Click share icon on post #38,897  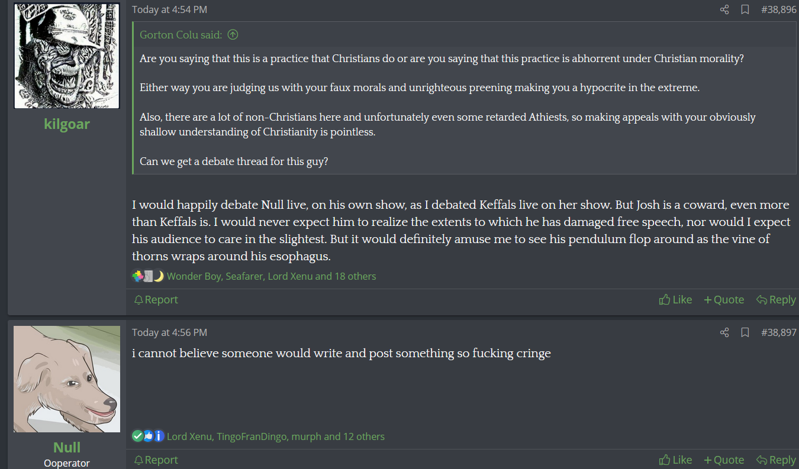click(x=724, y=332)
